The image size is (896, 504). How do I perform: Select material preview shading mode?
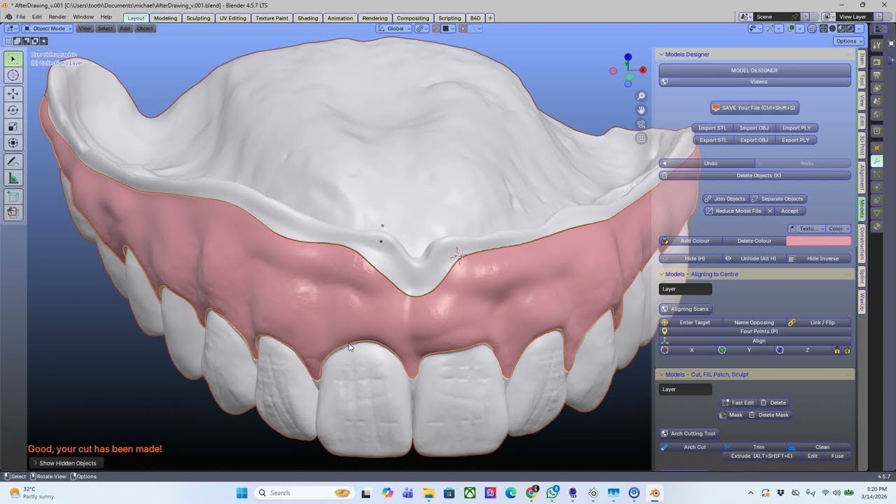click(x=841, y=29)
